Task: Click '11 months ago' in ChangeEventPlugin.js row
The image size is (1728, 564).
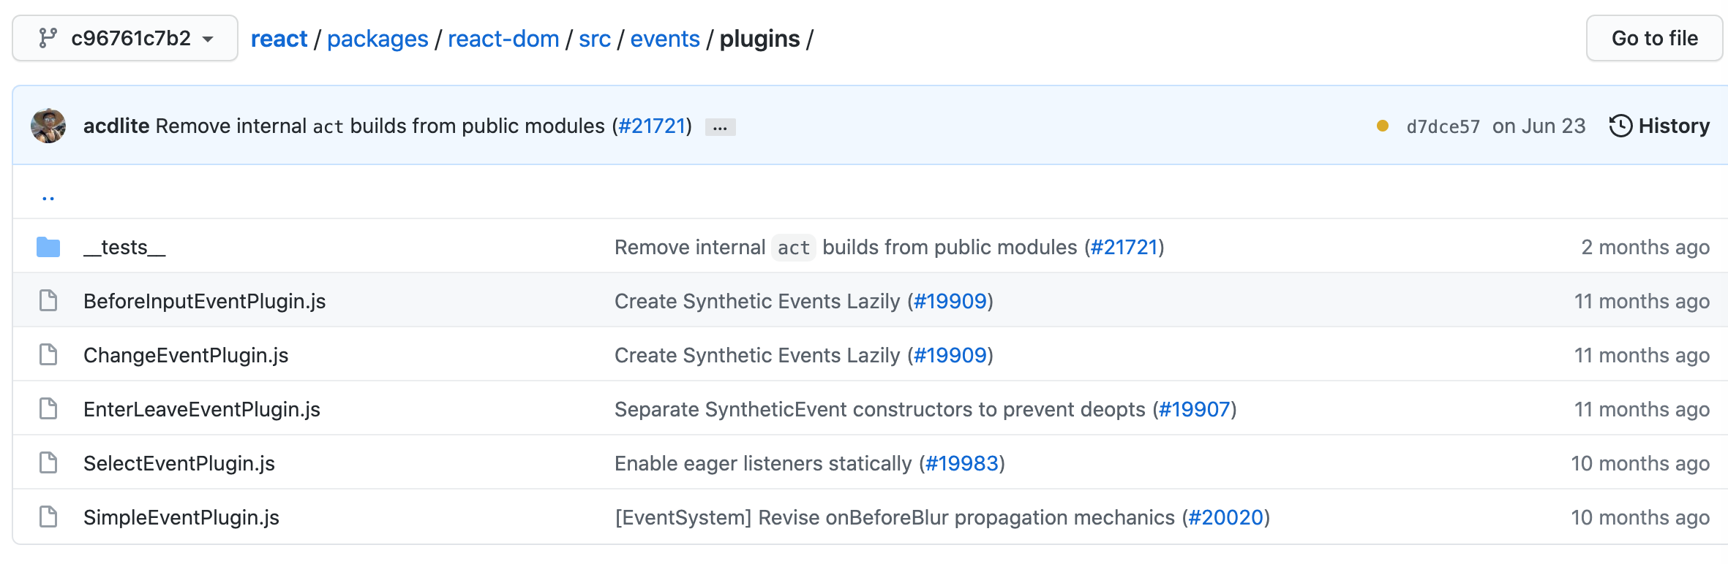Action: tap(1642, 355)
